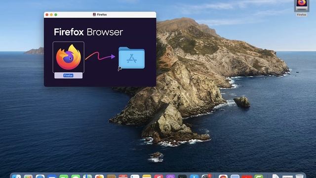Click the small disk icon in the window title bar
The height and width of the screenshot is (178, 316).
coord(94,14)
